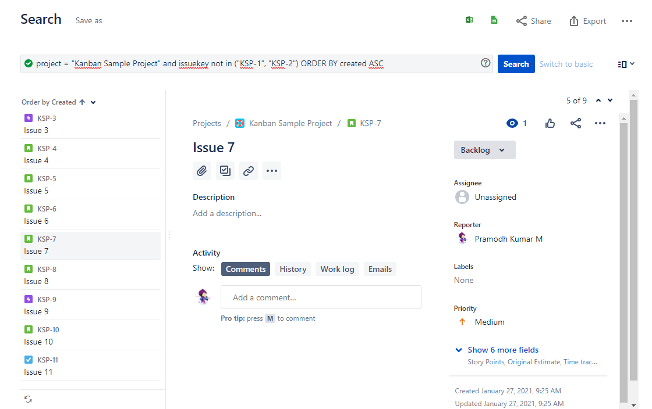Refresh search results with sync icon
This screenshot has width=652, height=409.
pyautogui.click(x=27, y=399)
